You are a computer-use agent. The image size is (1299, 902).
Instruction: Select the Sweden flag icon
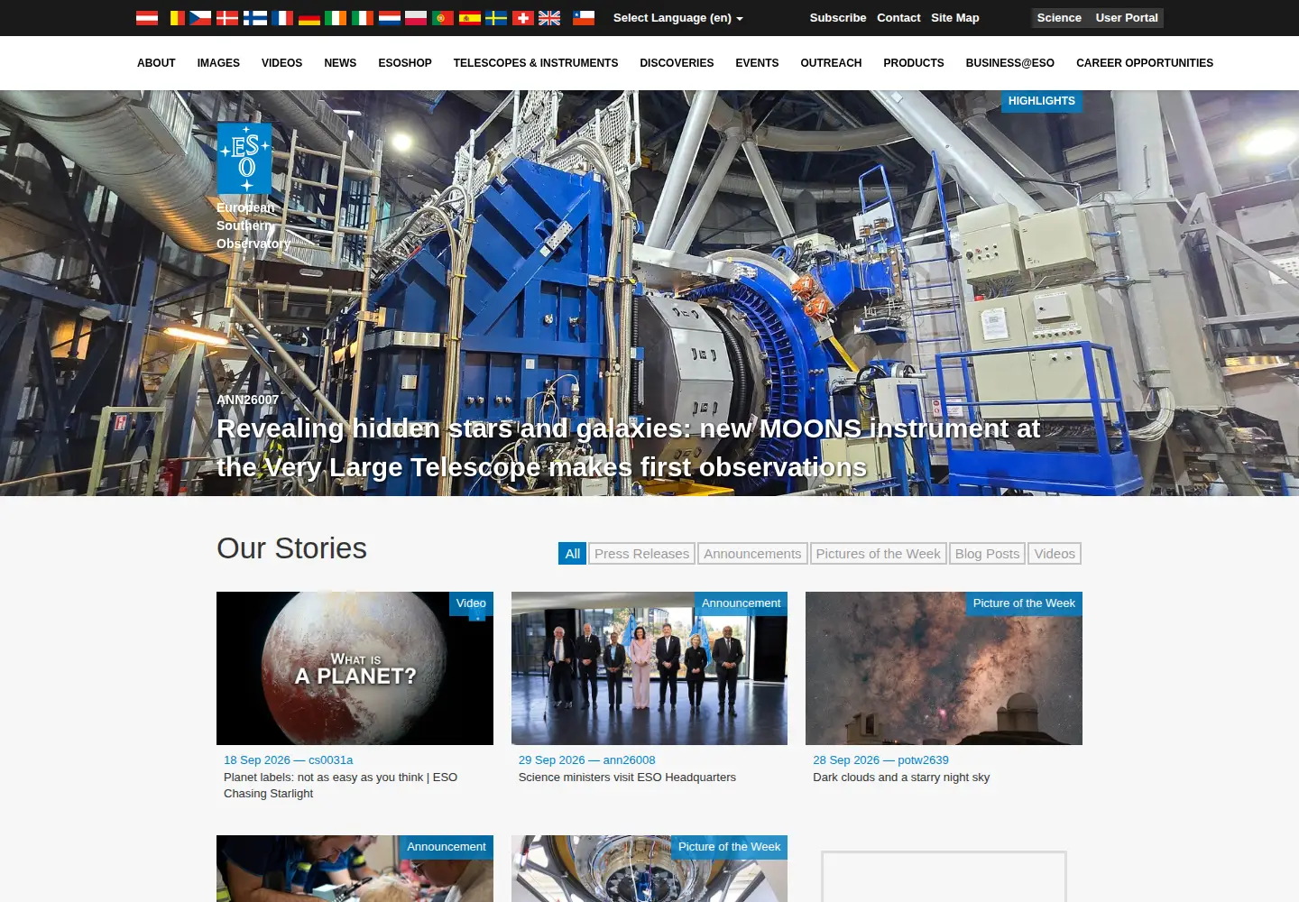point(496,18)
